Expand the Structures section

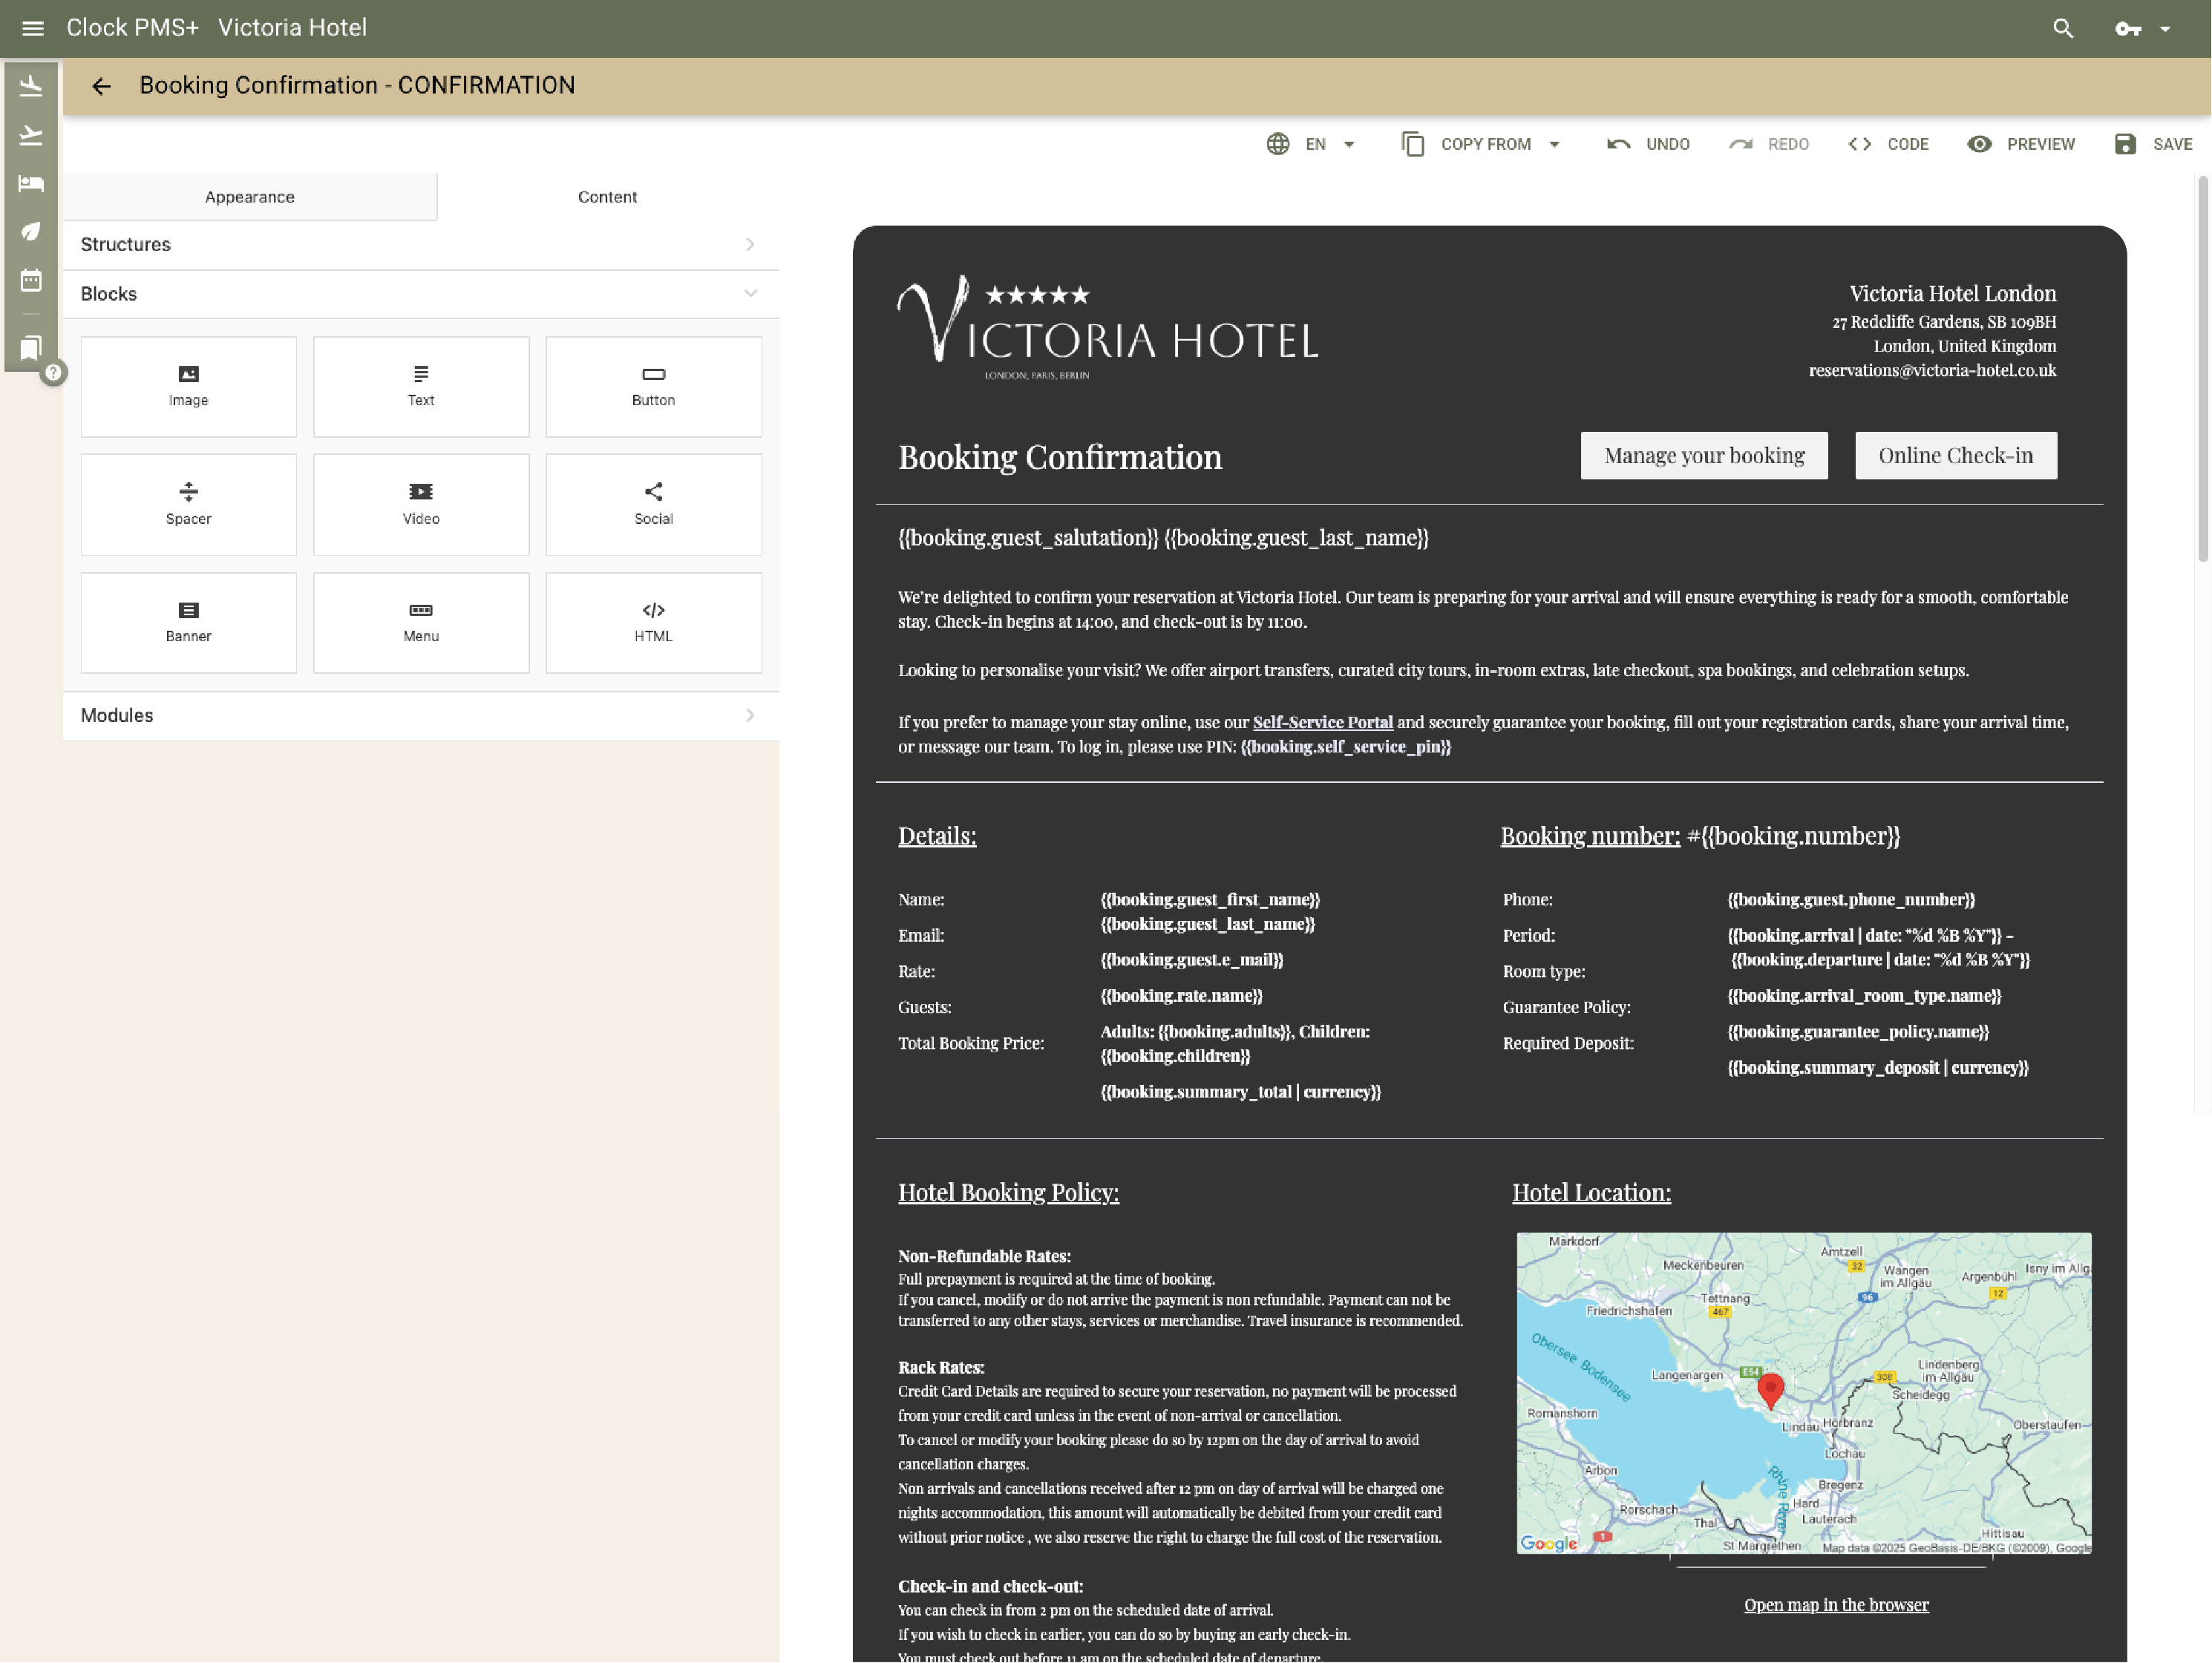(420, 244)
